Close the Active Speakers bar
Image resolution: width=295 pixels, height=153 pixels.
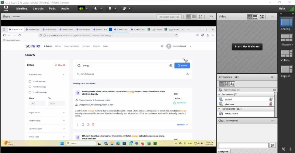[x=274, y=90]
